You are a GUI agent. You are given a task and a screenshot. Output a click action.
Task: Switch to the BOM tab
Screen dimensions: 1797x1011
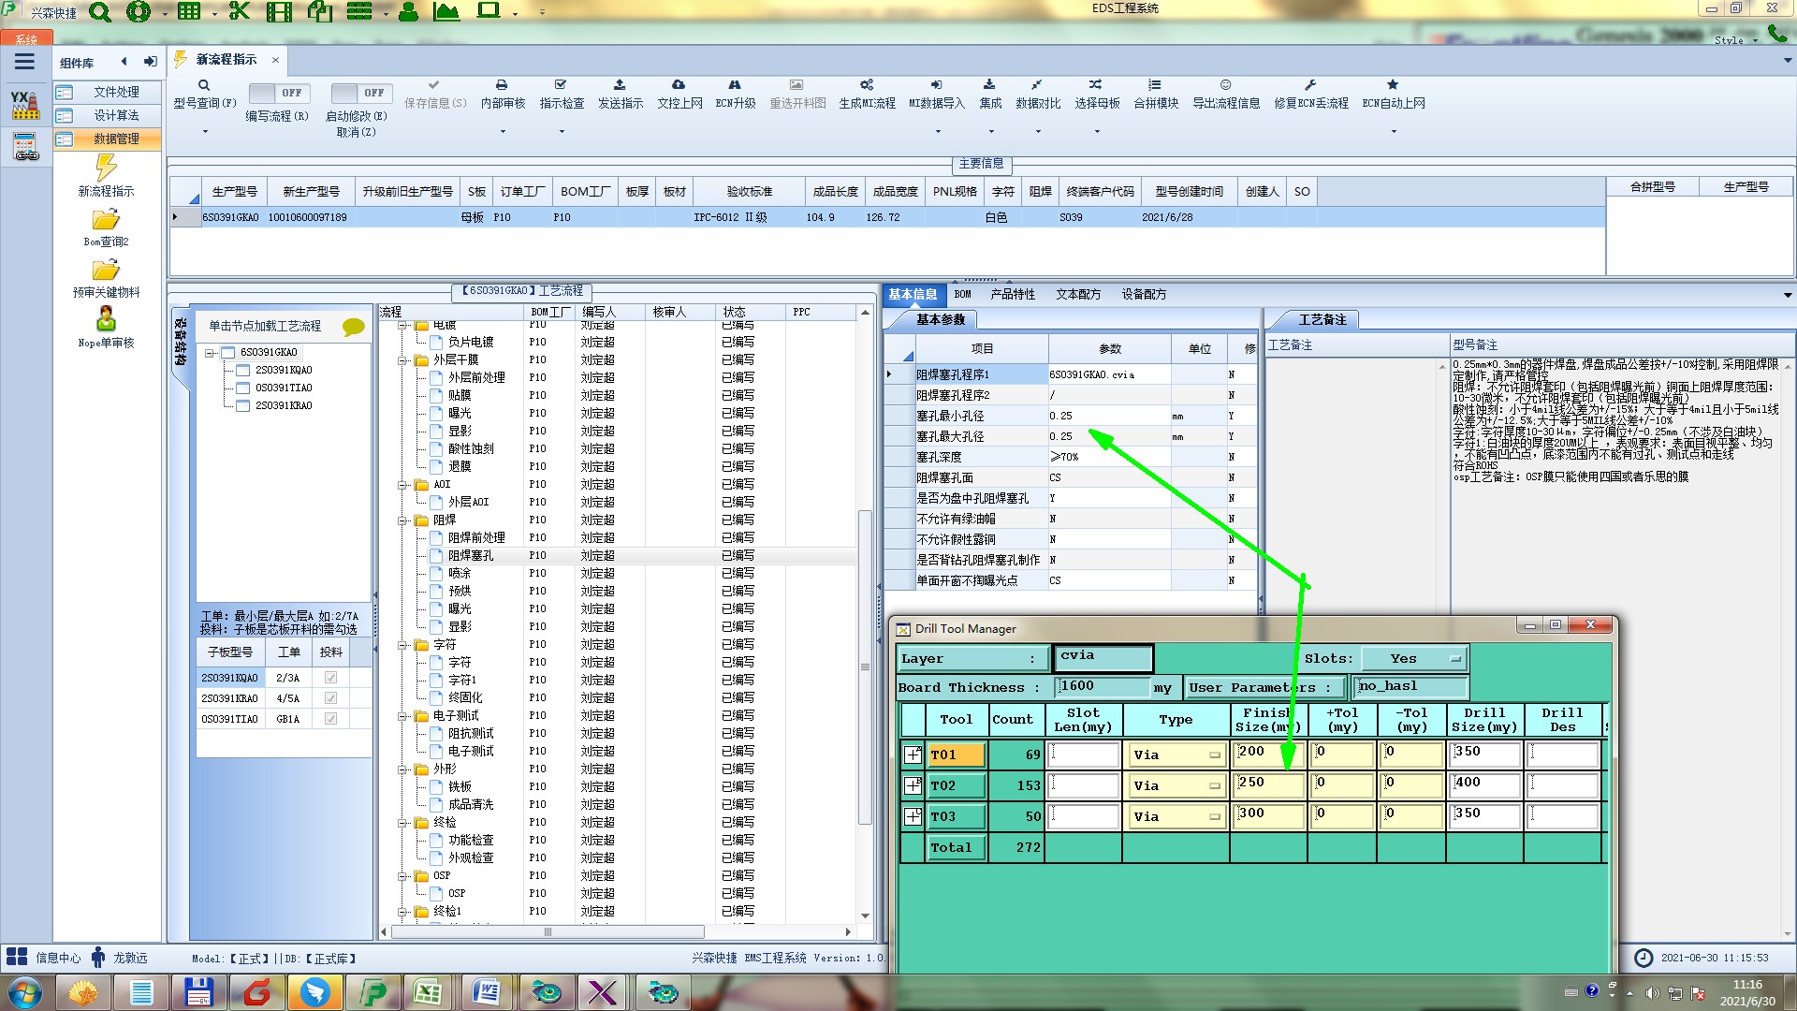click(x=963, y=295)
